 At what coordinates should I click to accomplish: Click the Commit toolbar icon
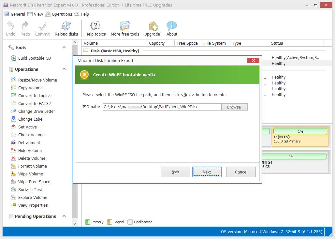point(42,28)
